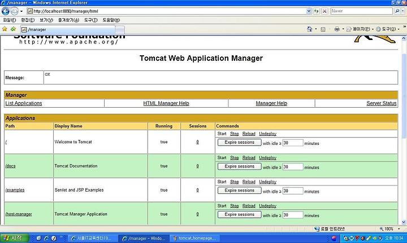This screenshot has width=407, height=243.
Task: Click the / root path link
Action: [6, 142]
